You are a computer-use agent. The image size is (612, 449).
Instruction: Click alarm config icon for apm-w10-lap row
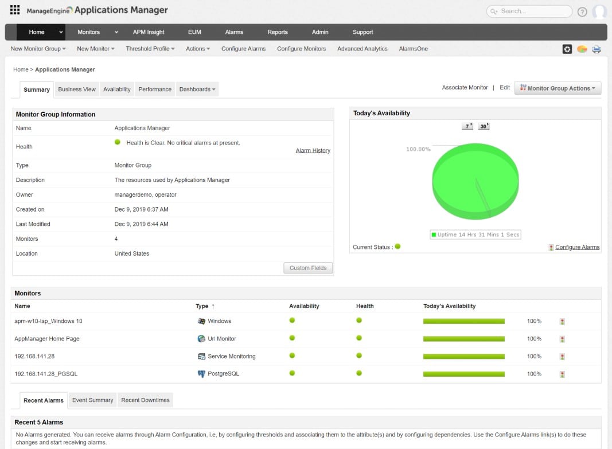[x=562, y=322]
